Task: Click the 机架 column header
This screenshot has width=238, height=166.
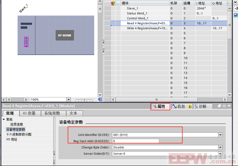Action: 176,3
